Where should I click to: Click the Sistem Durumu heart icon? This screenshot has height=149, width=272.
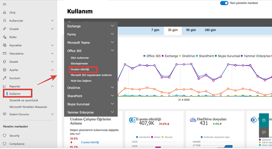click(4, 114)
